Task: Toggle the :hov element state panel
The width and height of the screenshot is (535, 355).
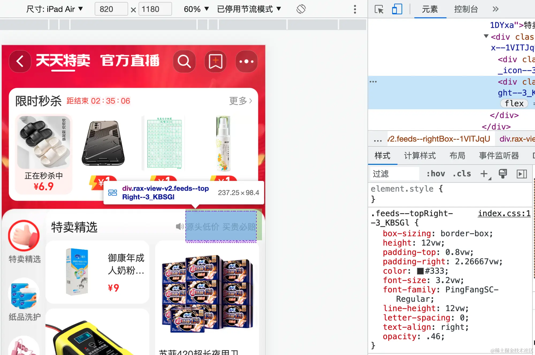Action: pos(435,174)
